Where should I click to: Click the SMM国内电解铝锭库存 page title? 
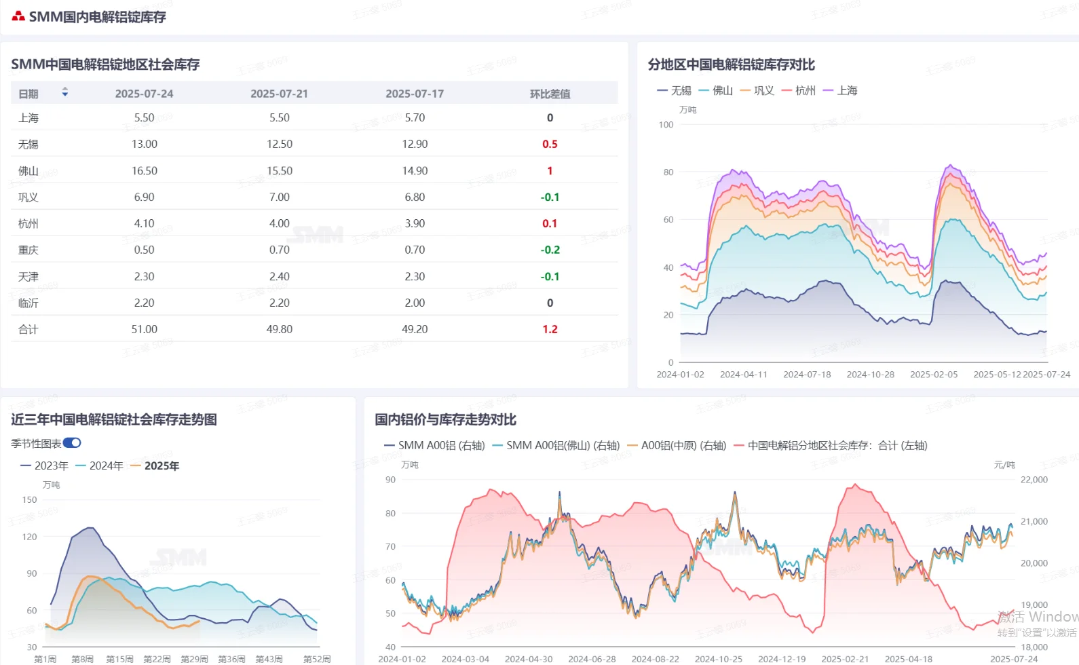coord(97,17)
